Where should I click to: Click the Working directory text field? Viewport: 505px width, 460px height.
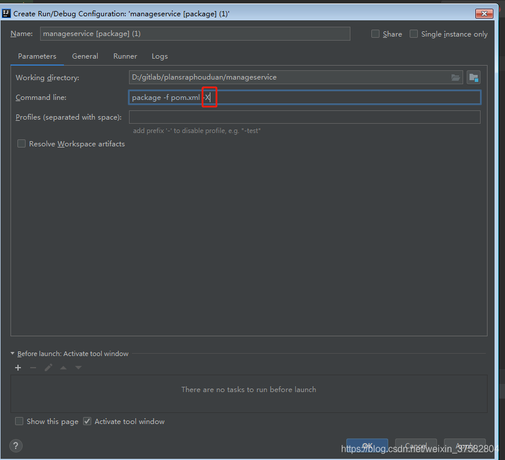pyautogui.click(x=296, y=77)
